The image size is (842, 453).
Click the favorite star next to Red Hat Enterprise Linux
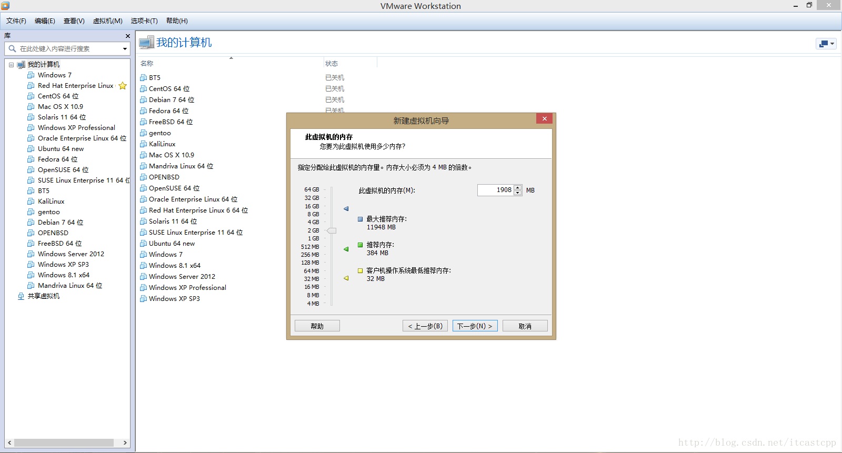pyautogui.click(x=123, y=86)
